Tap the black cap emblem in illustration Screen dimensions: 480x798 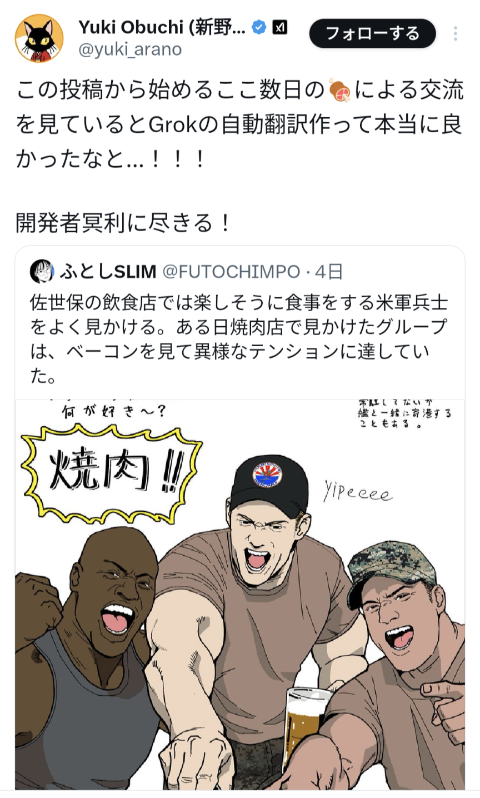tap(268, 476)
